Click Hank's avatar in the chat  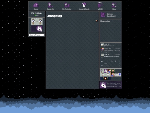coord(102,49)
